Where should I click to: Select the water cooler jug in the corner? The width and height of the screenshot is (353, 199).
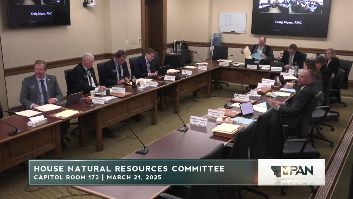[x=216, y=39]
